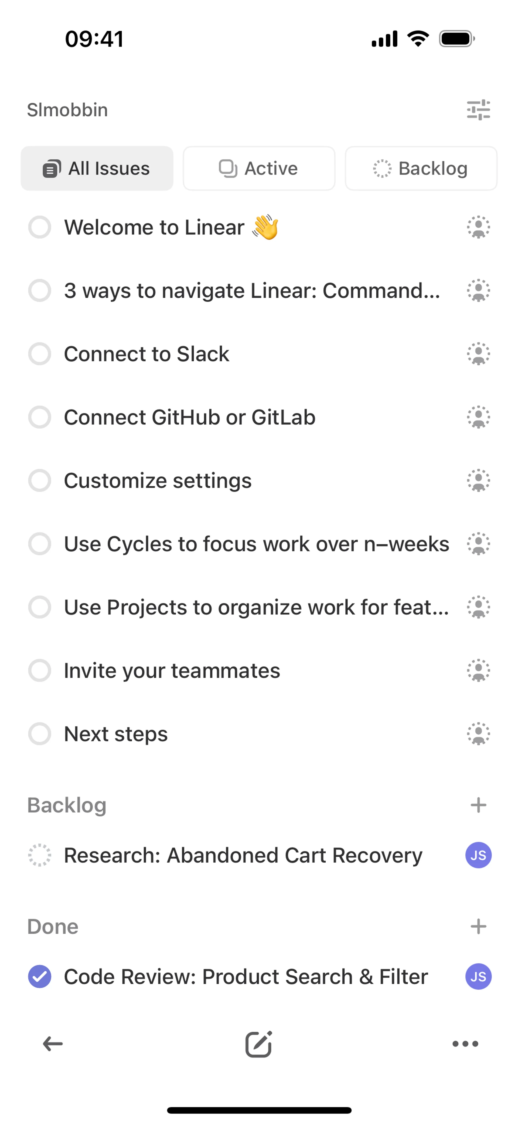Image resolution: width=518 pixels, height=1124 pixels.
Task: Tap the compose new issue icon
Action: (x=258, y=1044)
